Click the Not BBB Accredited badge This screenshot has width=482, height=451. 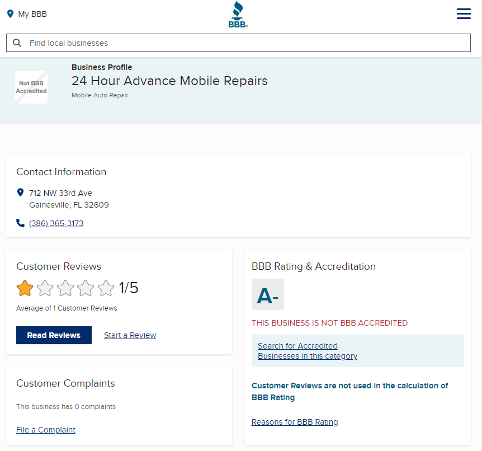coord(31,87)
